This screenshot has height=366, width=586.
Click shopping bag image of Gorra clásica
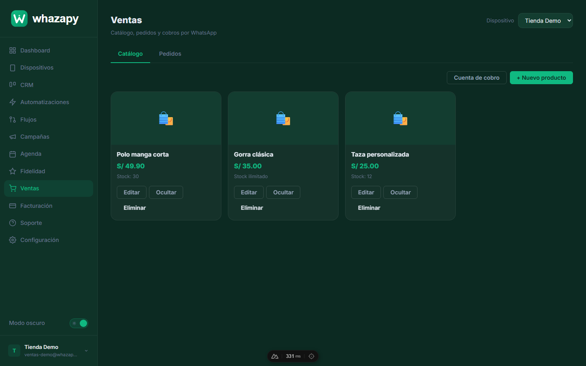[283, 118]
